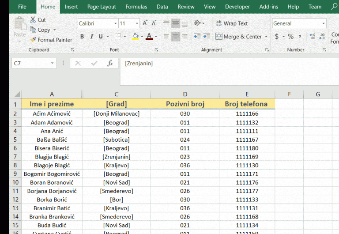The image size is (339, 234).
Task: Select the row 9 header
Action: [x=15, y=174]
